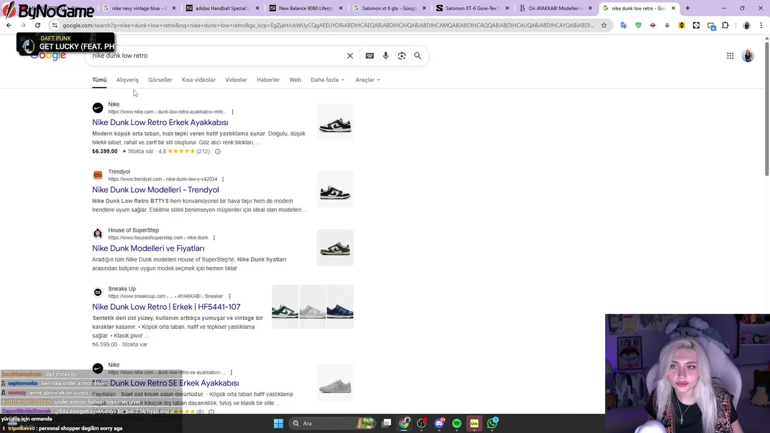770x433 pixels.
Task: Click the info icon next to Nike rating
Action: [x=218, y=152]
